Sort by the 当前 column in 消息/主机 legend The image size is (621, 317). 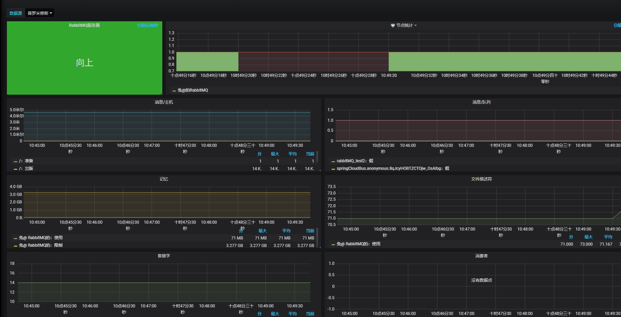tap(309, 153)
